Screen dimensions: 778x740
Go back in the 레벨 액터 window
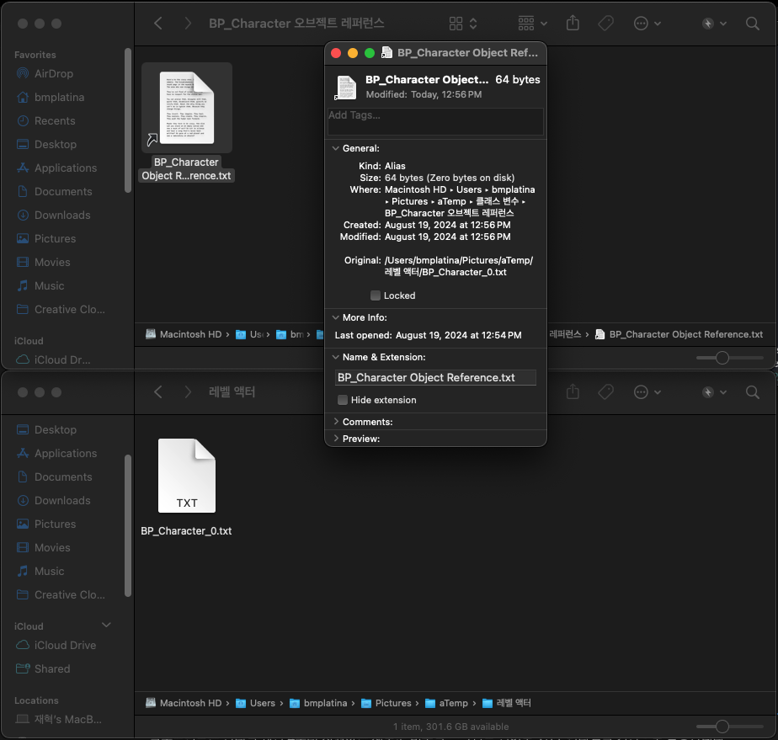tap(158, 392)
